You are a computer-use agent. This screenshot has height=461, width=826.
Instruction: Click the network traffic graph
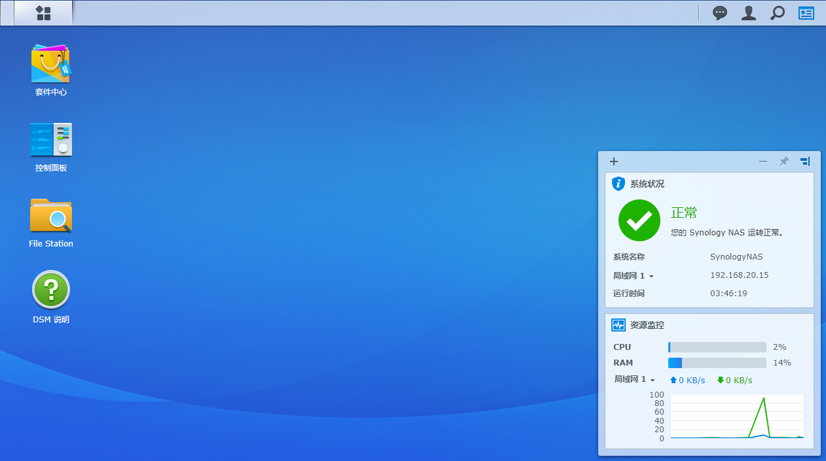[x=737, y=416]
